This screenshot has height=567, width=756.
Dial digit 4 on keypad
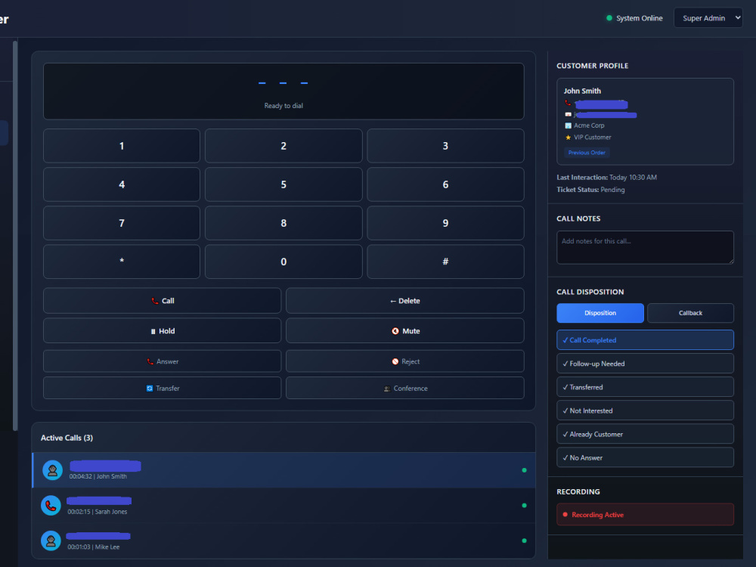click(122, 184)
